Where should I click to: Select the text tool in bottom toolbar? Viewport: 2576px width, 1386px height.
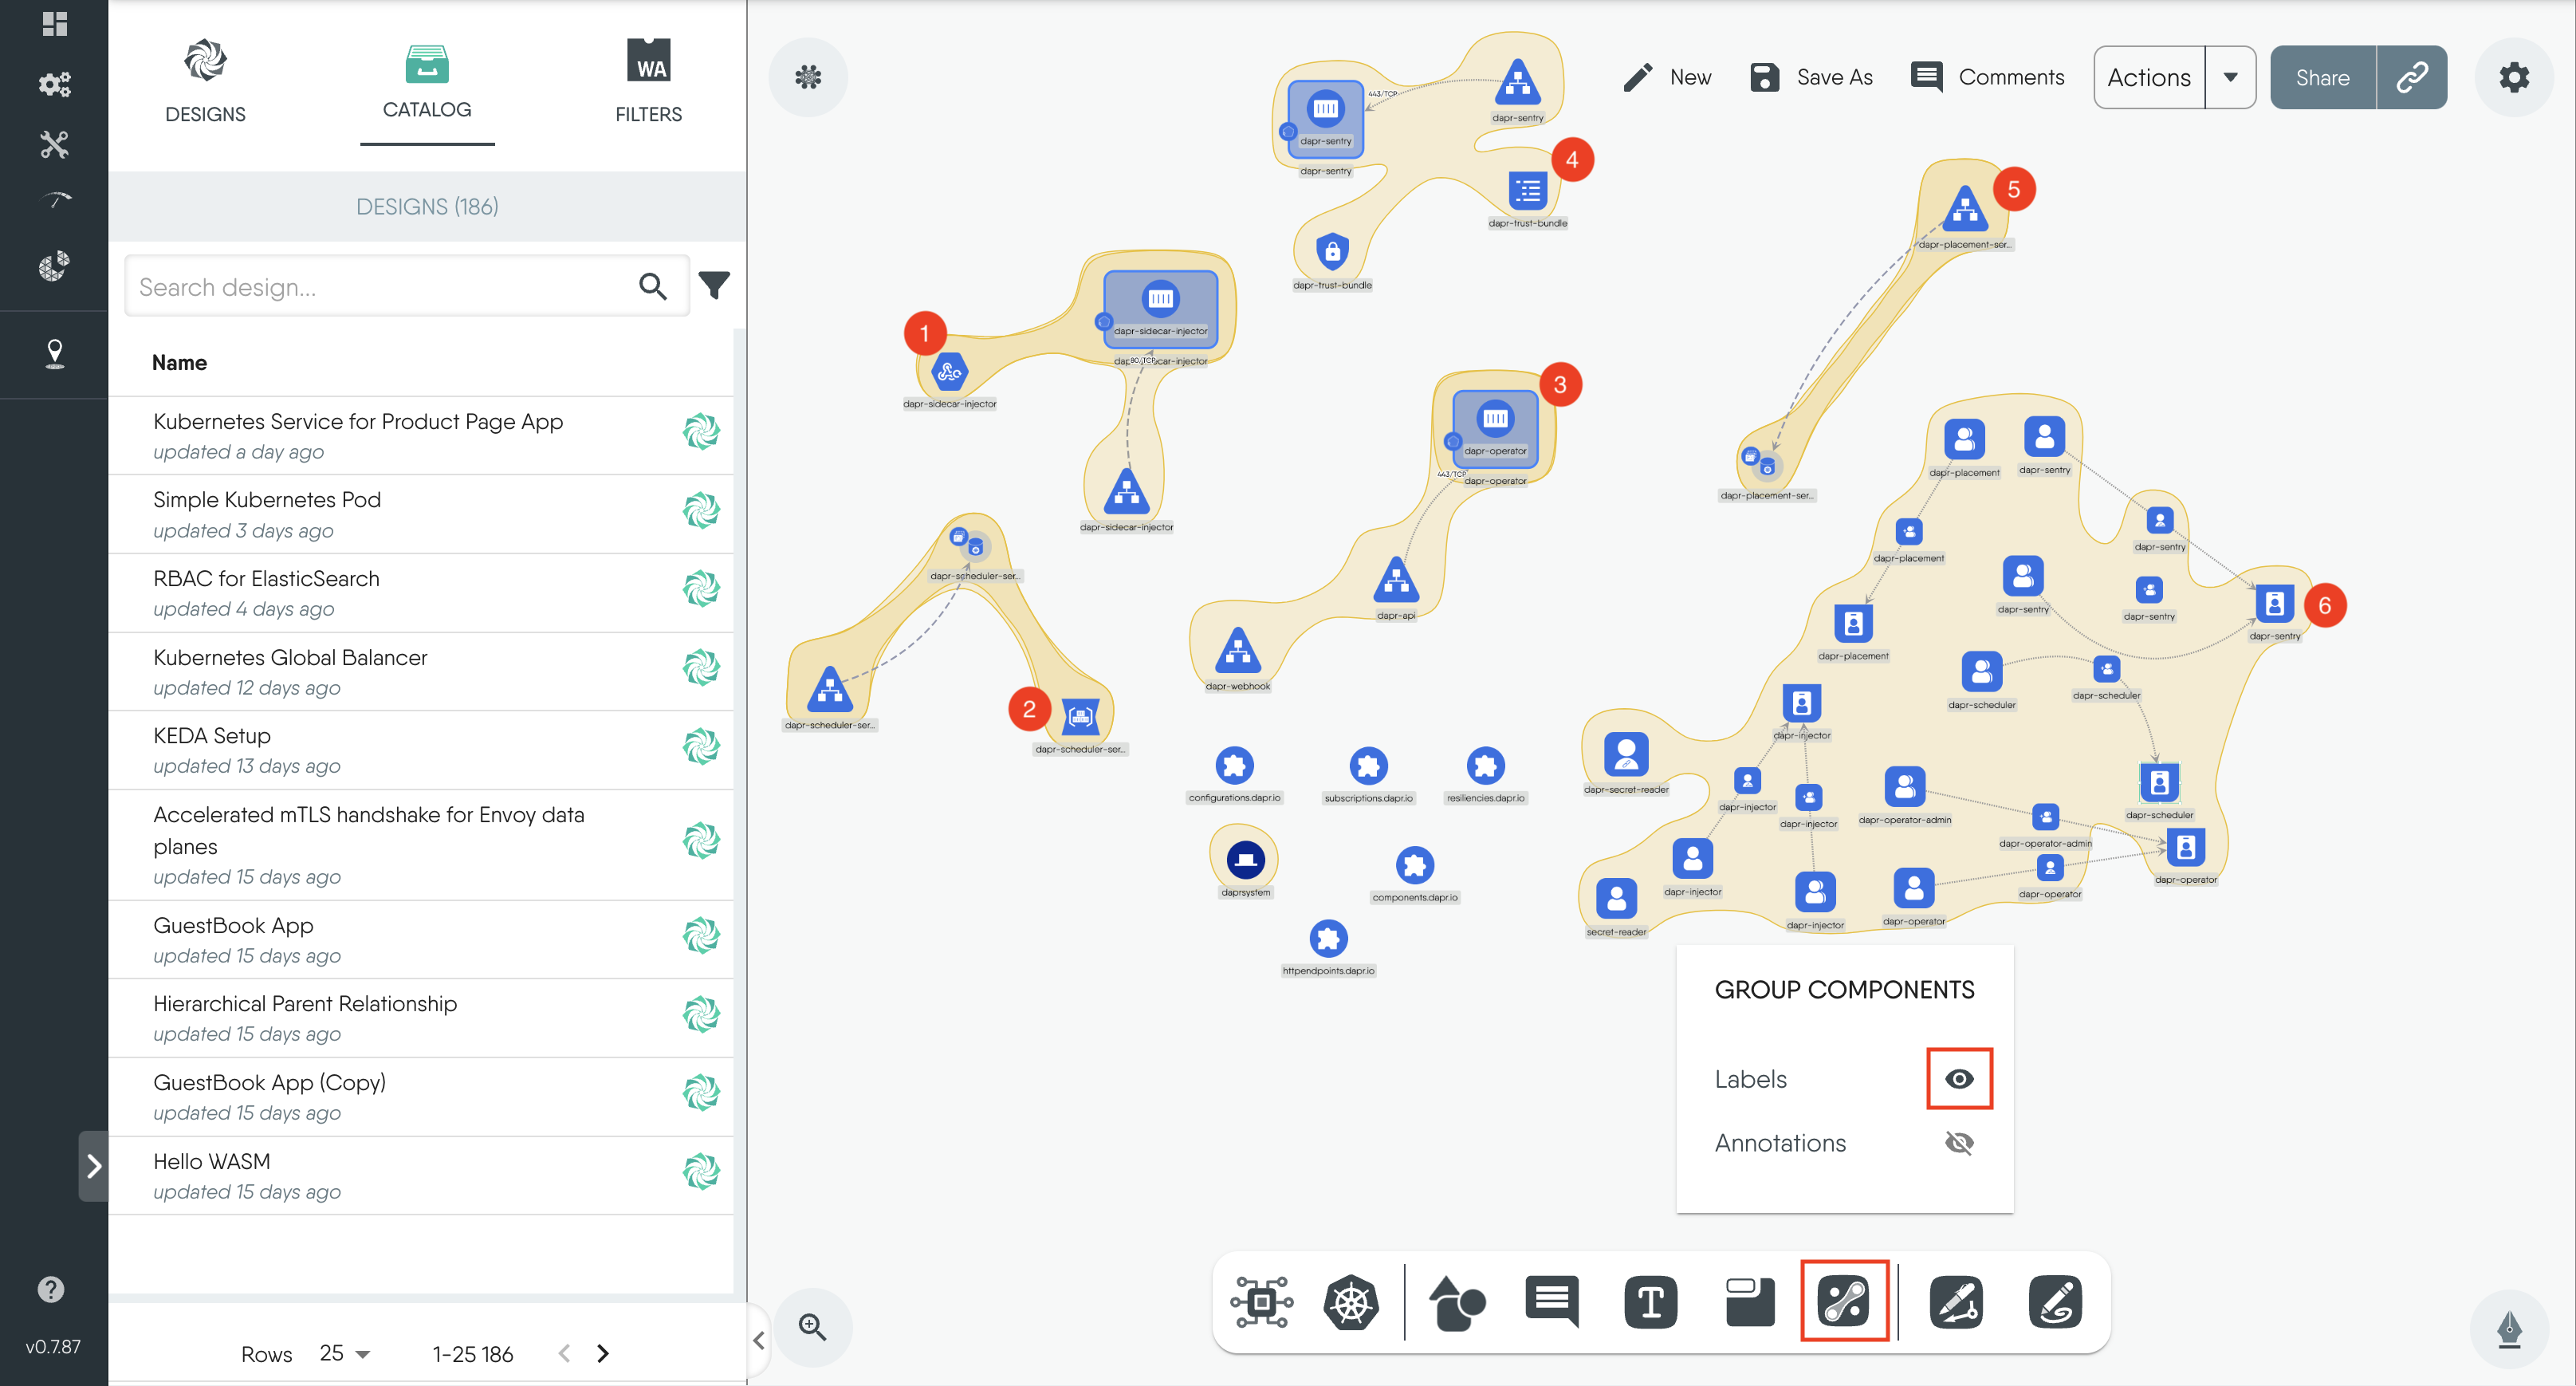click(1650, 1302)
